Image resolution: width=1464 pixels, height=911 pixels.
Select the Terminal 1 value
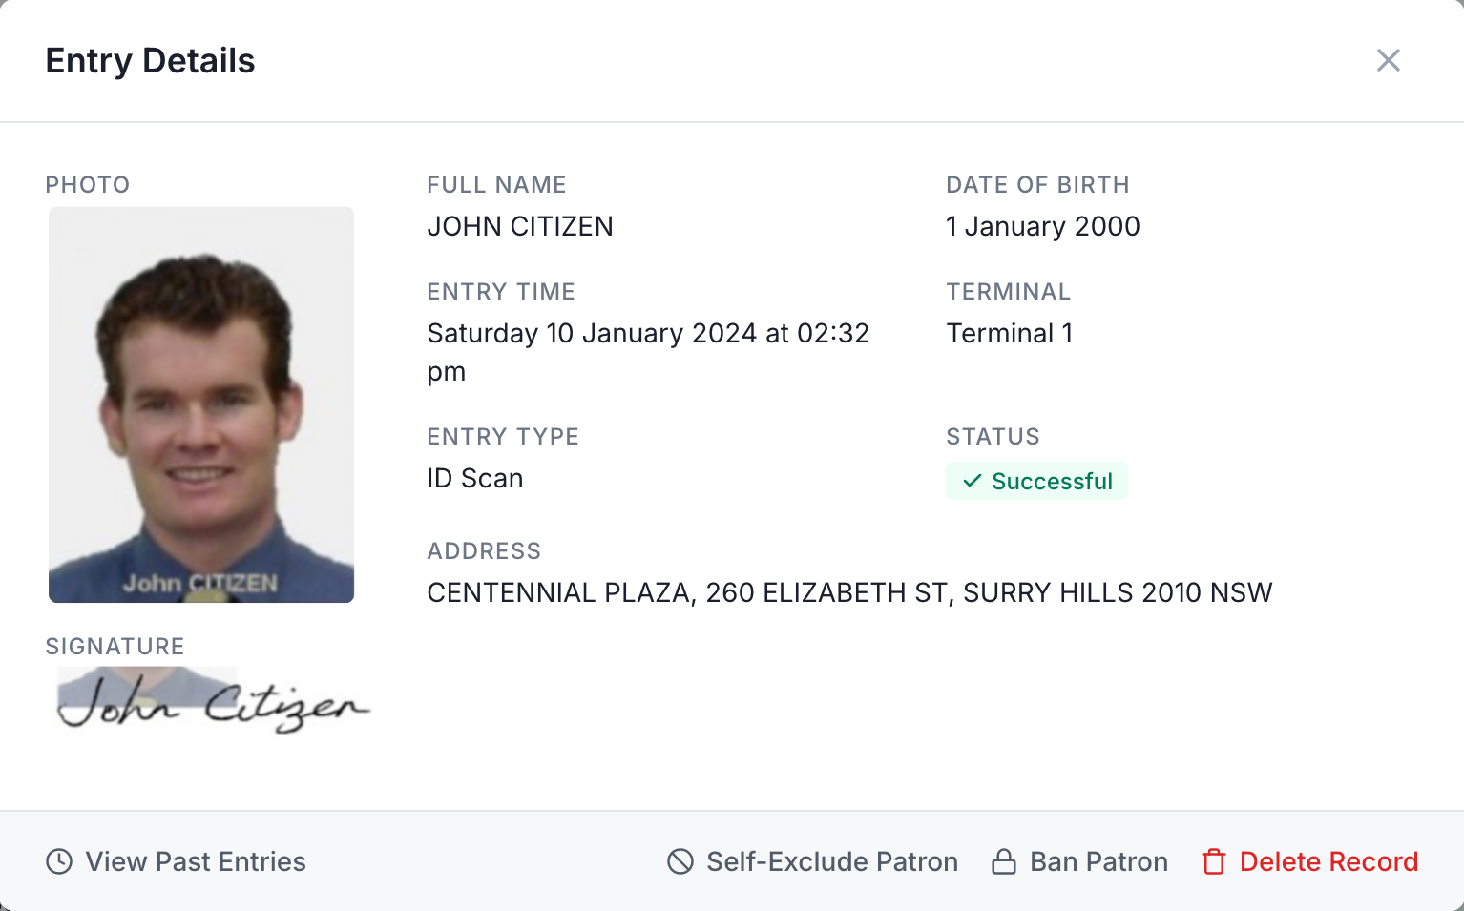click(x=1009, y=333)
